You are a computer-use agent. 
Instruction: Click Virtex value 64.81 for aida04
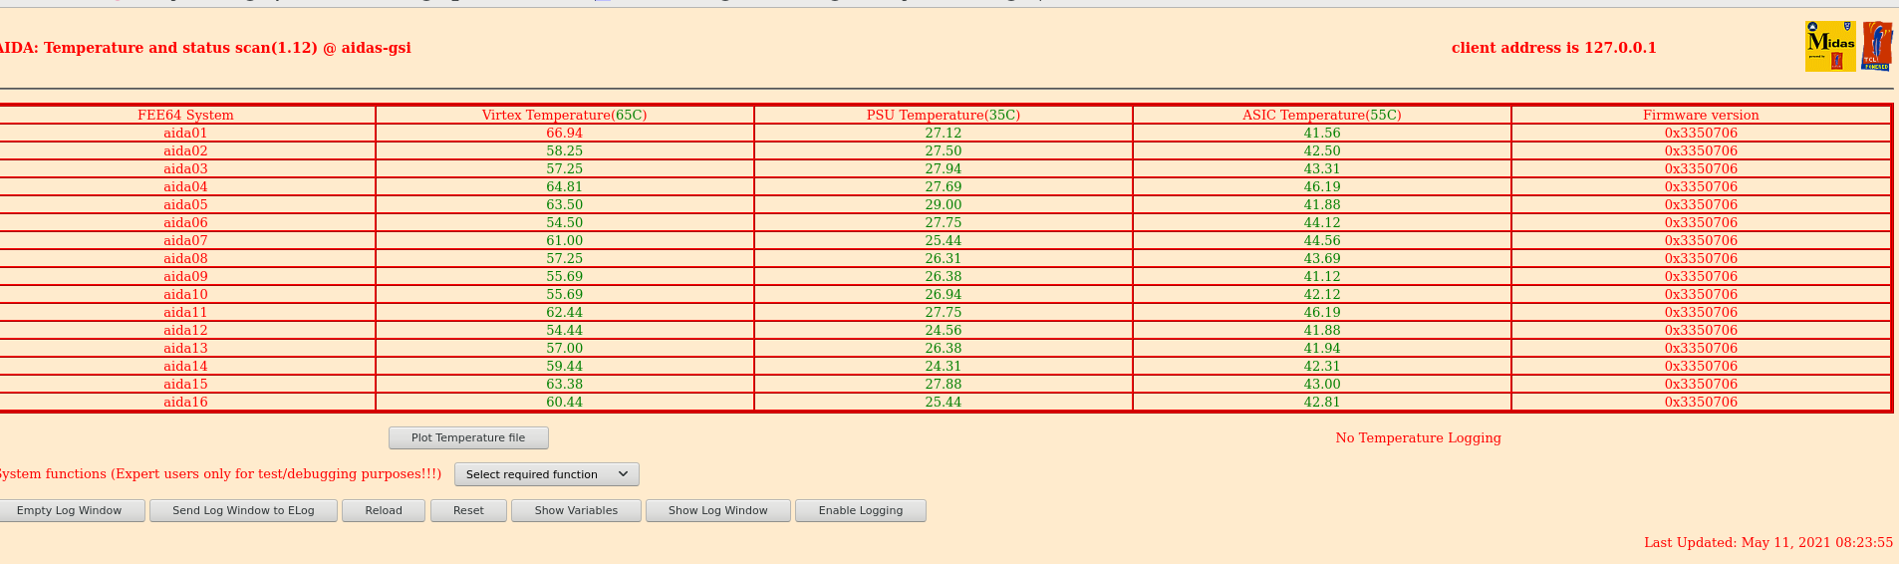(x=564, y=186)
